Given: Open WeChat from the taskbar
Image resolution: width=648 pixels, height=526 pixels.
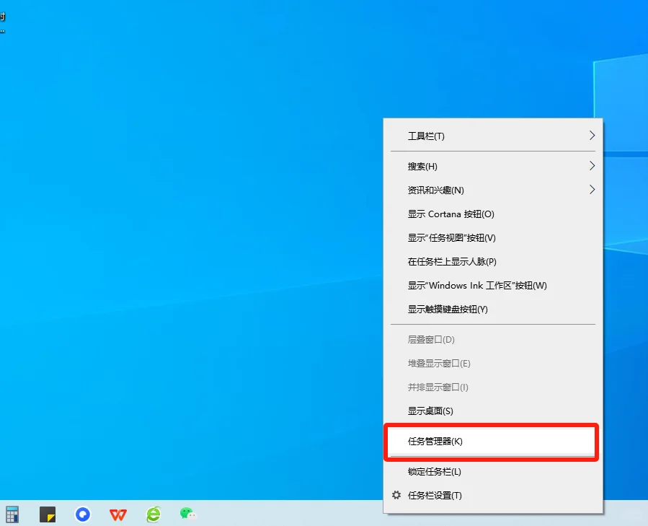Looking at the screenshot, I should coord(187,514).
